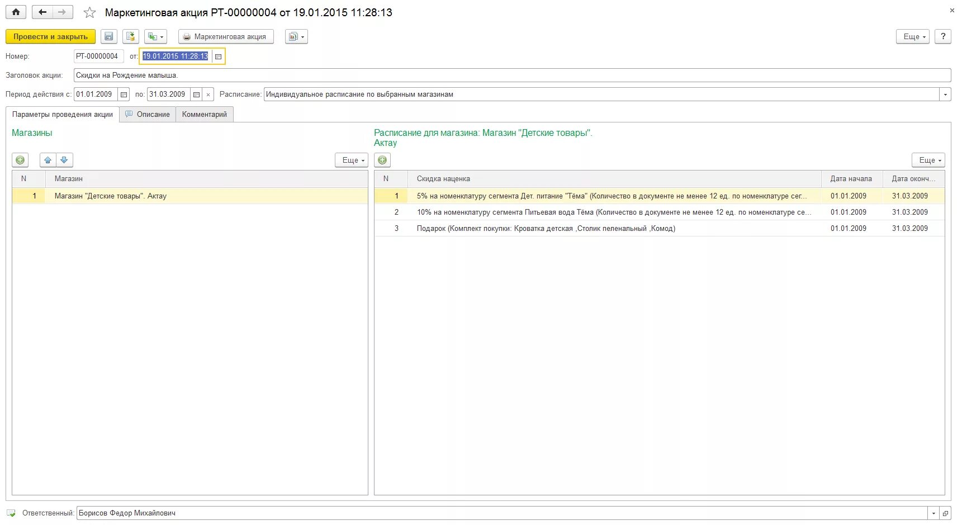Clear the period end date
The height and width of the screenshot is (525, 962).
point(208,94)
